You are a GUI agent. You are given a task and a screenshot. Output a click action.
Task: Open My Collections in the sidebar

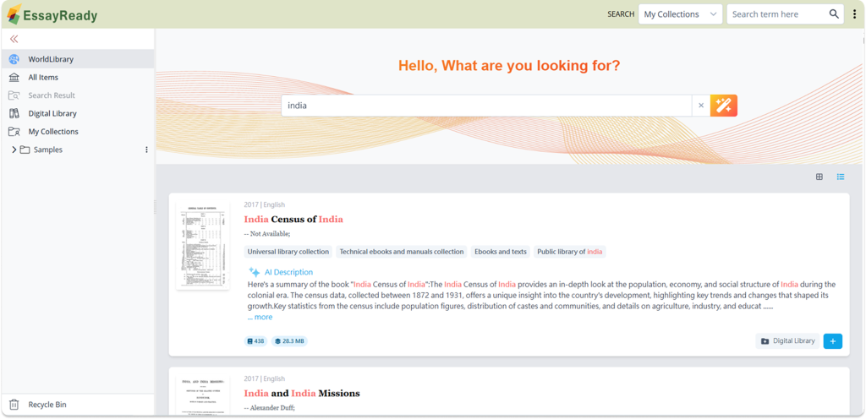[78, 132]
